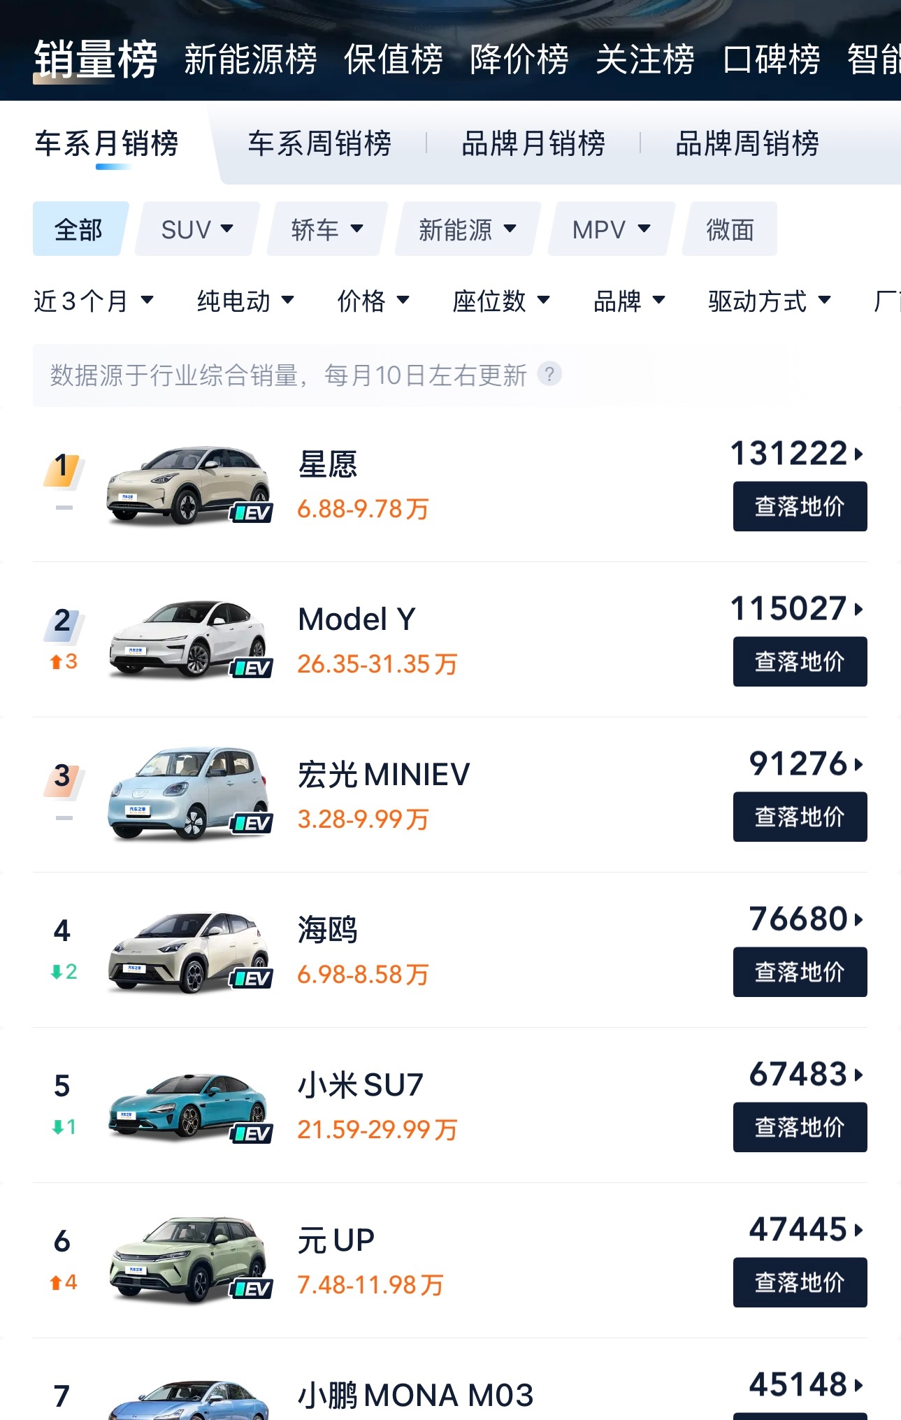Open the 车系周销榜 tab
Viewport: 901px width, 1420px height.
click(x=319, y=144)
